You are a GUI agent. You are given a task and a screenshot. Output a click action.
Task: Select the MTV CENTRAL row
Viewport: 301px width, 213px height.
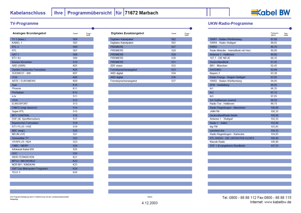point(52,116)
